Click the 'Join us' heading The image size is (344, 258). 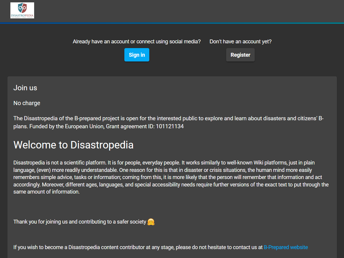(x=25, y=88)
